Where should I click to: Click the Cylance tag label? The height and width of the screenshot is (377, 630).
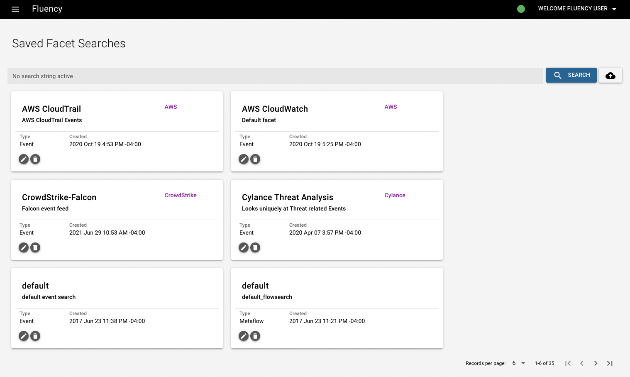pos(395,195)
